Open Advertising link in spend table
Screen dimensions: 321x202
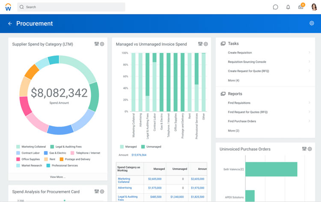125,188
